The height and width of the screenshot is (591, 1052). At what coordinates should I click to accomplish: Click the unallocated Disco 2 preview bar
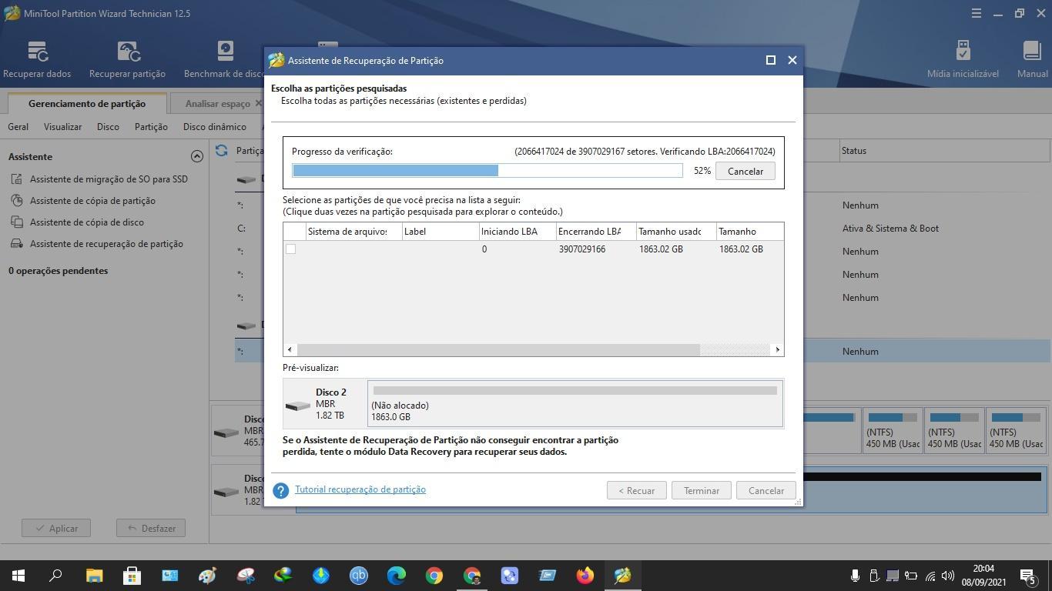(x=575, y=403)
